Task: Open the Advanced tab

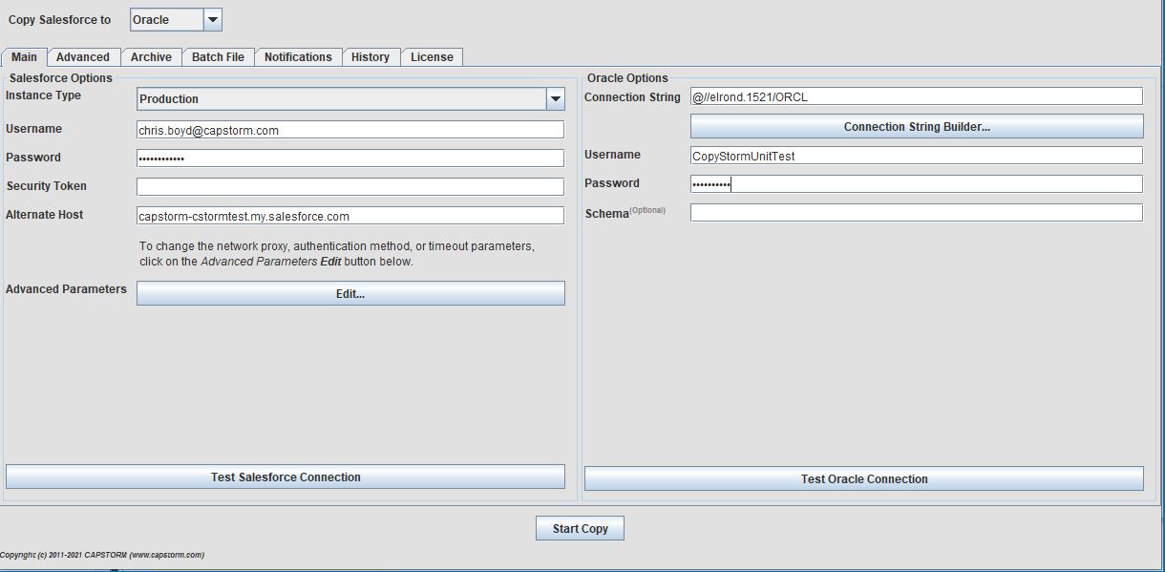Action: click(83, 57)
